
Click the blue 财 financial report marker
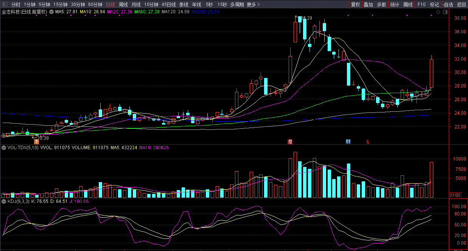(348, 142)
